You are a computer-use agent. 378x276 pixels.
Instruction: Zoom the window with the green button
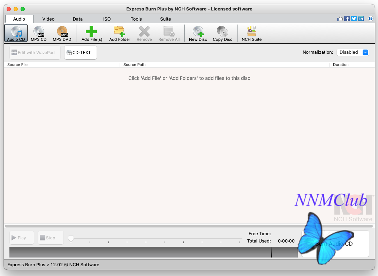pos(23,9)
